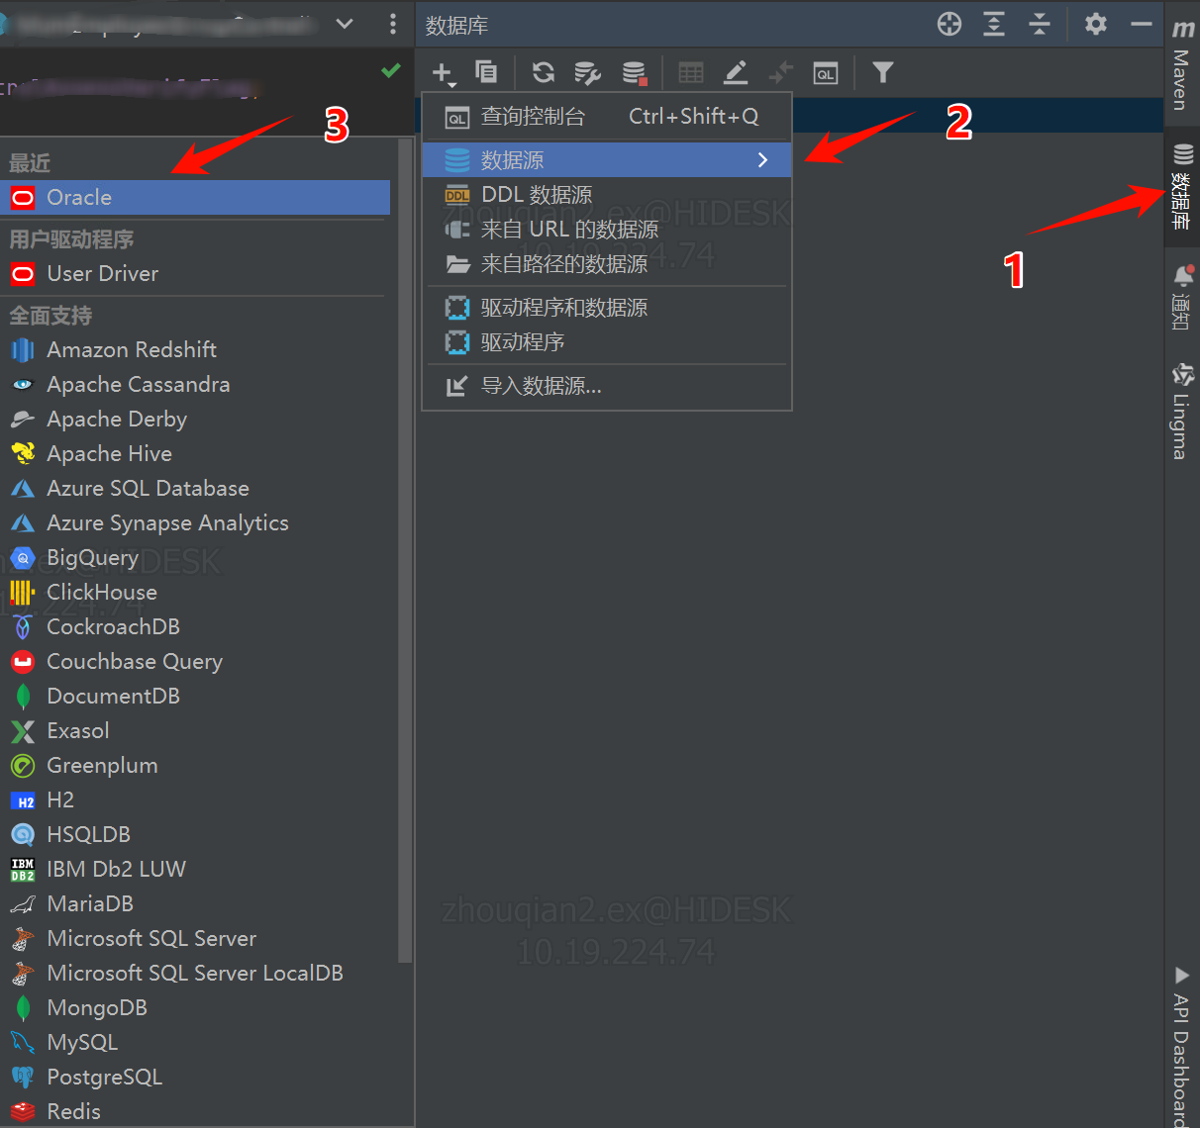Select 来自路径的数据源 entry

pos(607,264)
